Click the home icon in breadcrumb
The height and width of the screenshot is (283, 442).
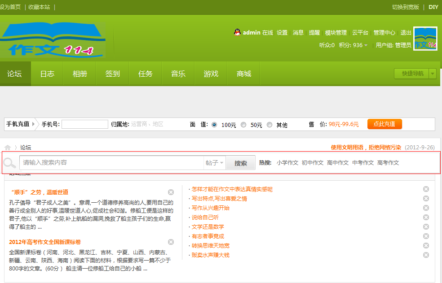click(x=8, y=148)
